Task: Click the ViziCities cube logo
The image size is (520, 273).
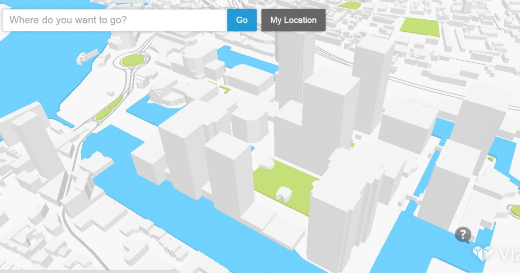Action: pyautogui.click(x=482, y=253)
